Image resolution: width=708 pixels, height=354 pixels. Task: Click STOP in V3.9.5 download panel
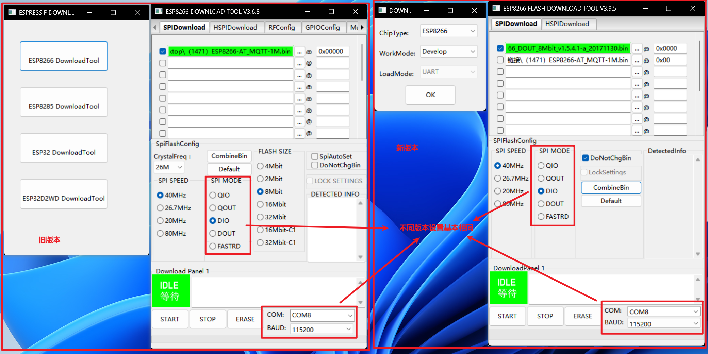(x=545, y=316)
